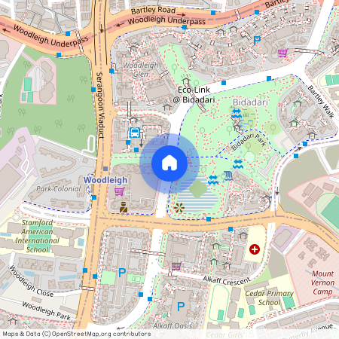Click the parking P icon east of Woodleigh Close
The height and width of the screenshot is (339, 339).
122,273
